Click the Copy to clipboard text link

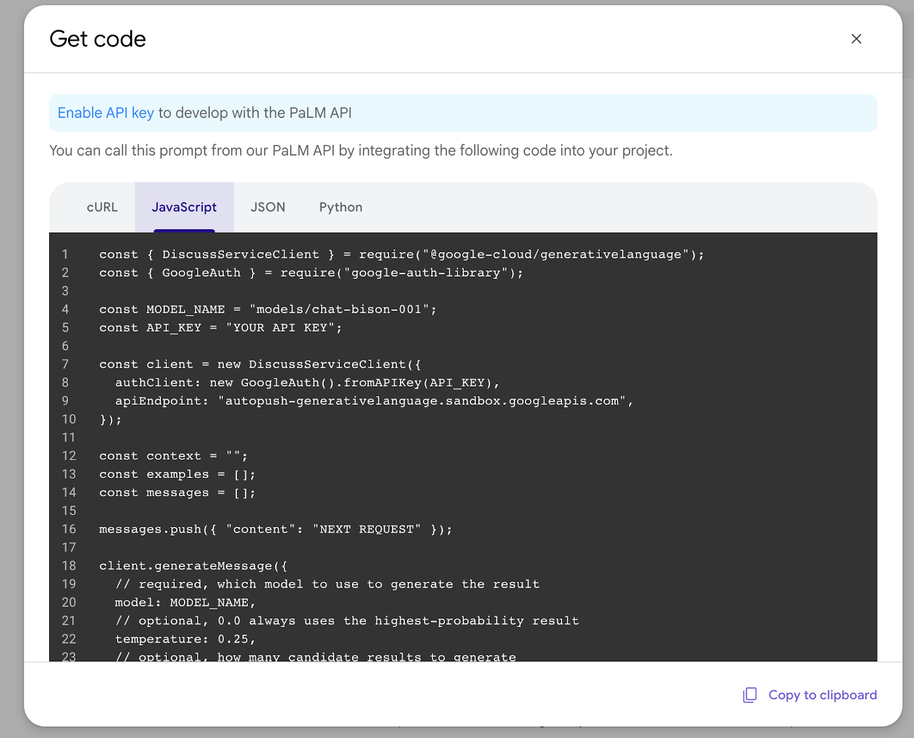823,695
